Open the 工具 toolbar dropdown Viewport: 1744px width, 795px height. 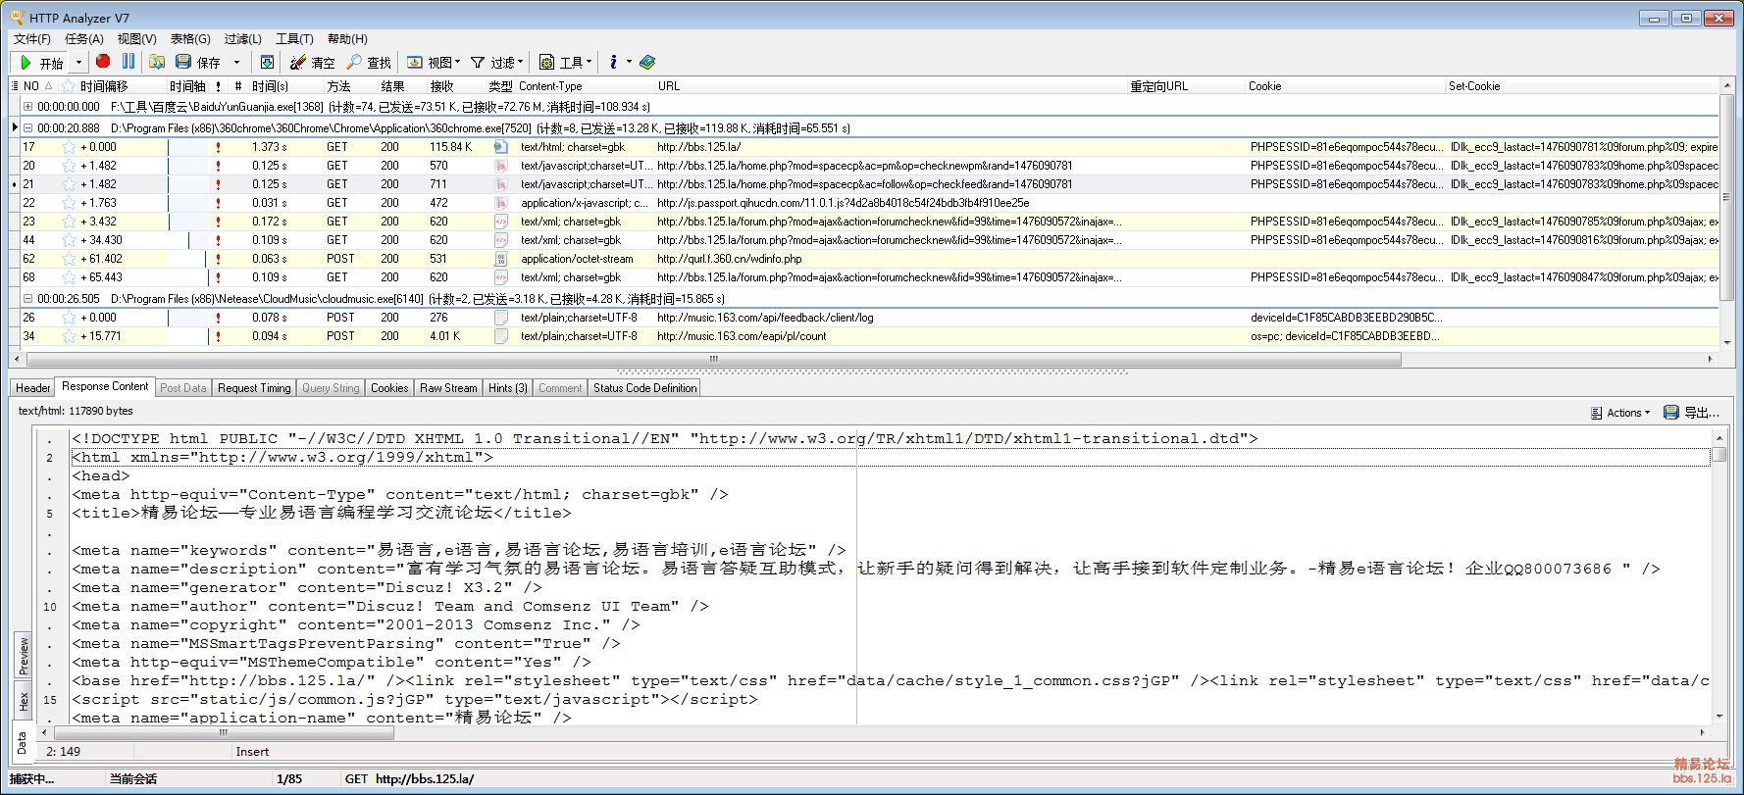tap(565, 62)
